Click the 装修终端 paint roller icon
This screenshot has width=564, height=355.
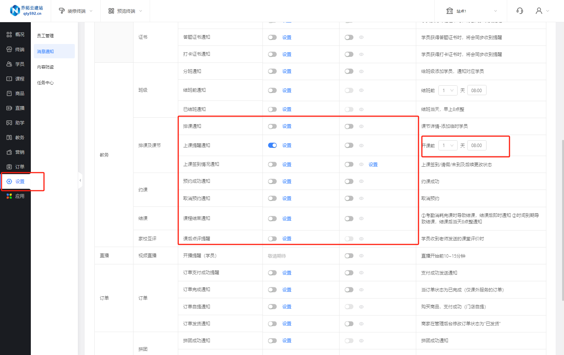coord(62,11)
